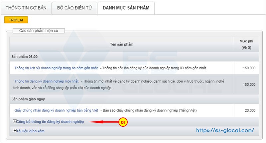Expand the plus icon beside Tài liệu đính kèm
This screenshot has width=266, height=143.
tap(15, 131)
